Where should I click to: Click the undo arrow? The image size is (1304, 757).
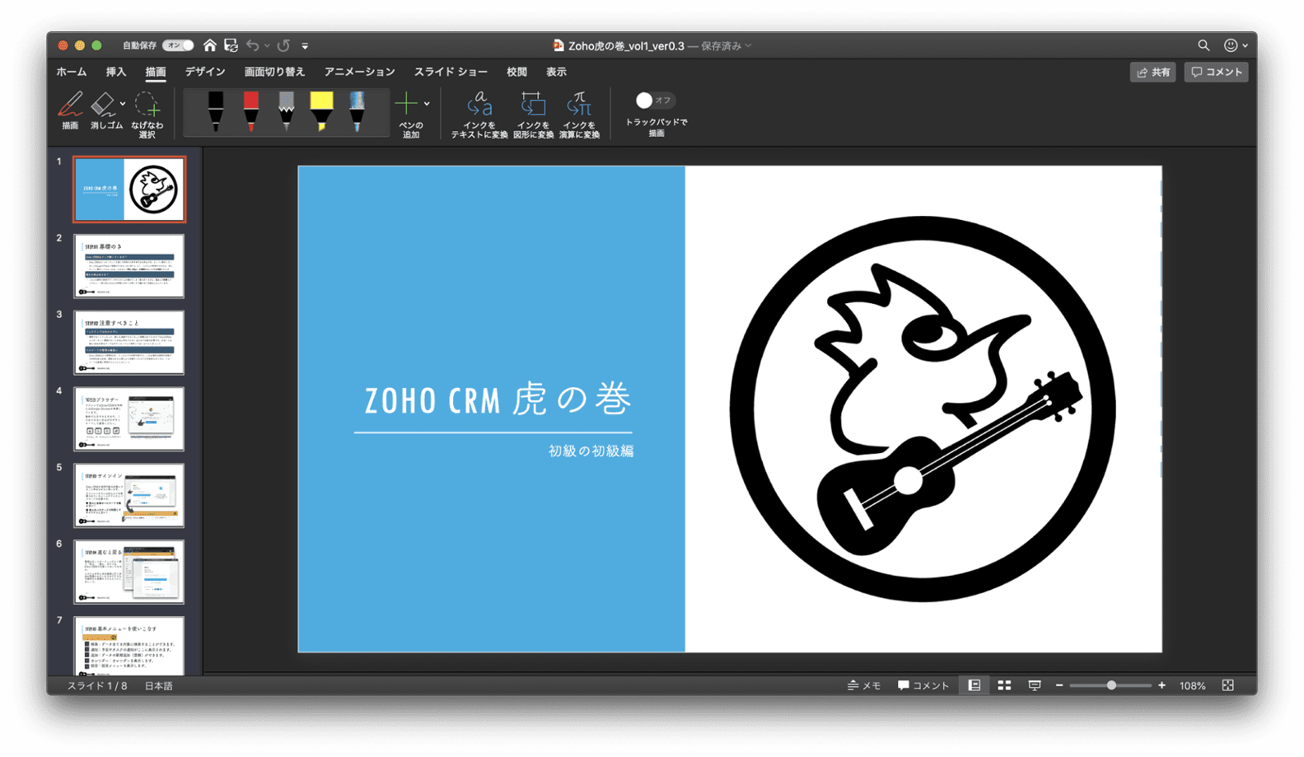pyautogui.click(x=253, y=46)
